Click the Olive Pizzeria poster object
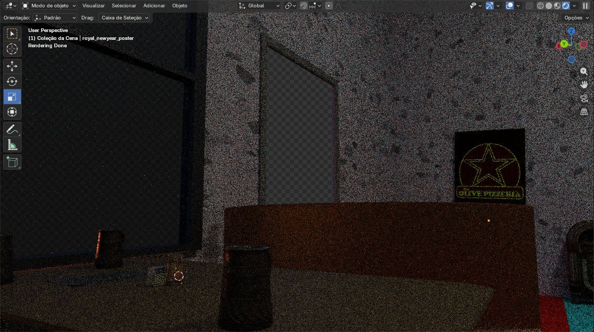This screenshot has height=332, width=594. point(490,166)
